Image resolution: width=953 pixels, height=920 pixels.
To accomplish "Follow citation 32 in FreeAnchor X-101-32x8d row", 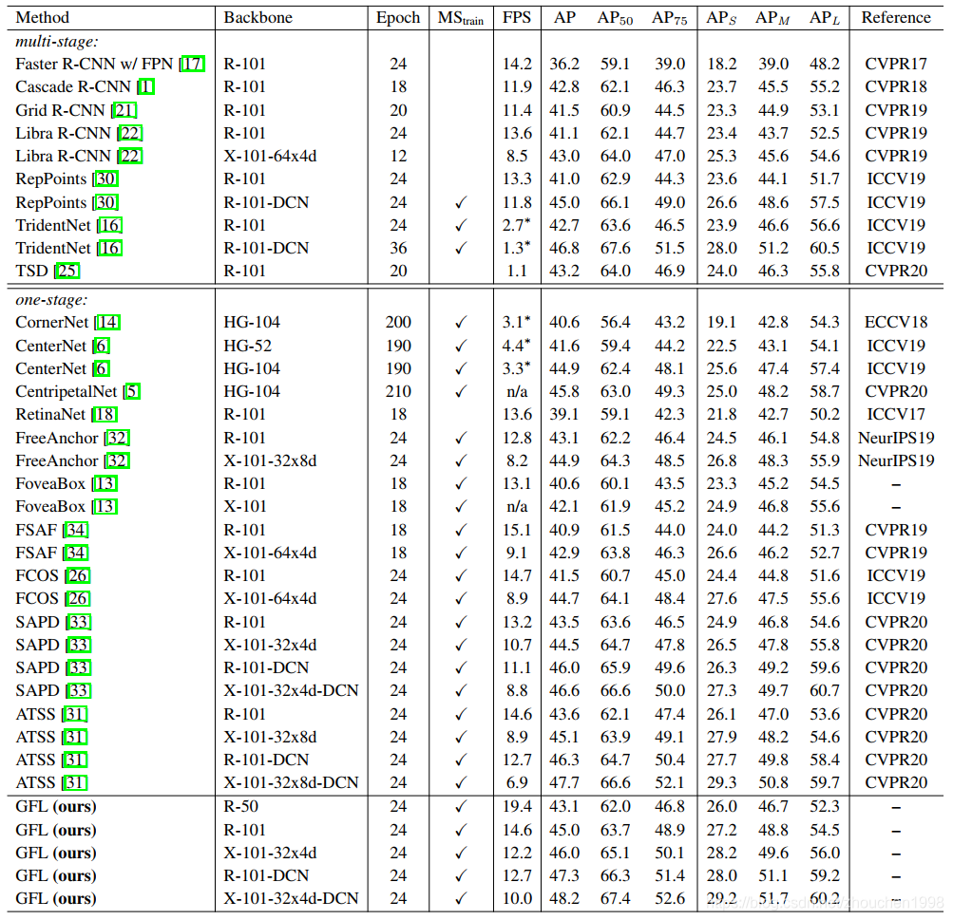I will pos(117,460).
